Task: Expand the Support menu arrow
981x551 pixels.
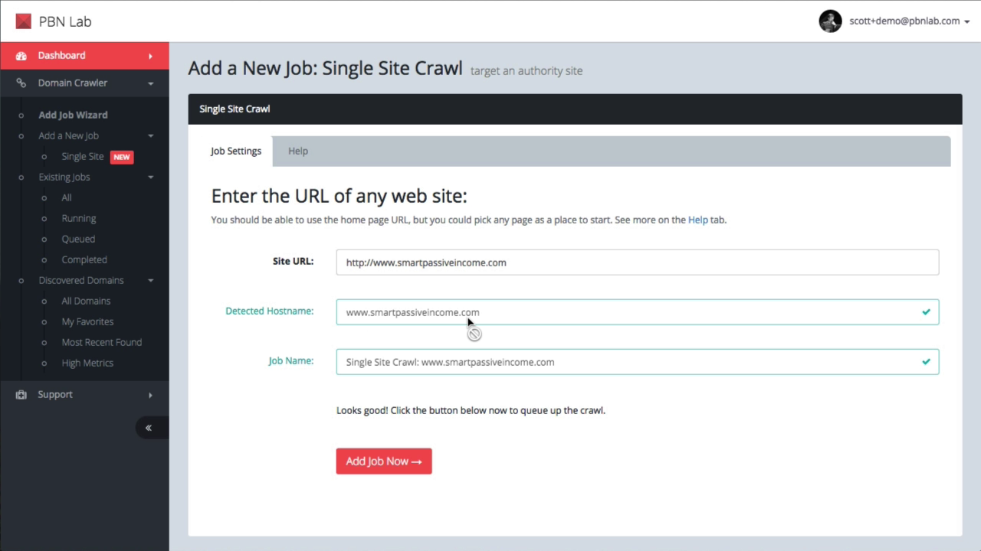Action: (x=150, y=395)
